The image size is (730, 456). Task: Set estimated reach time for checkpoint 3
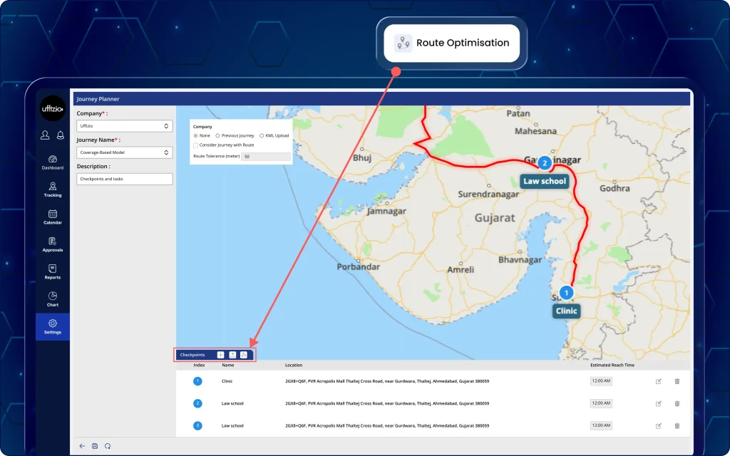click(601, 426)
